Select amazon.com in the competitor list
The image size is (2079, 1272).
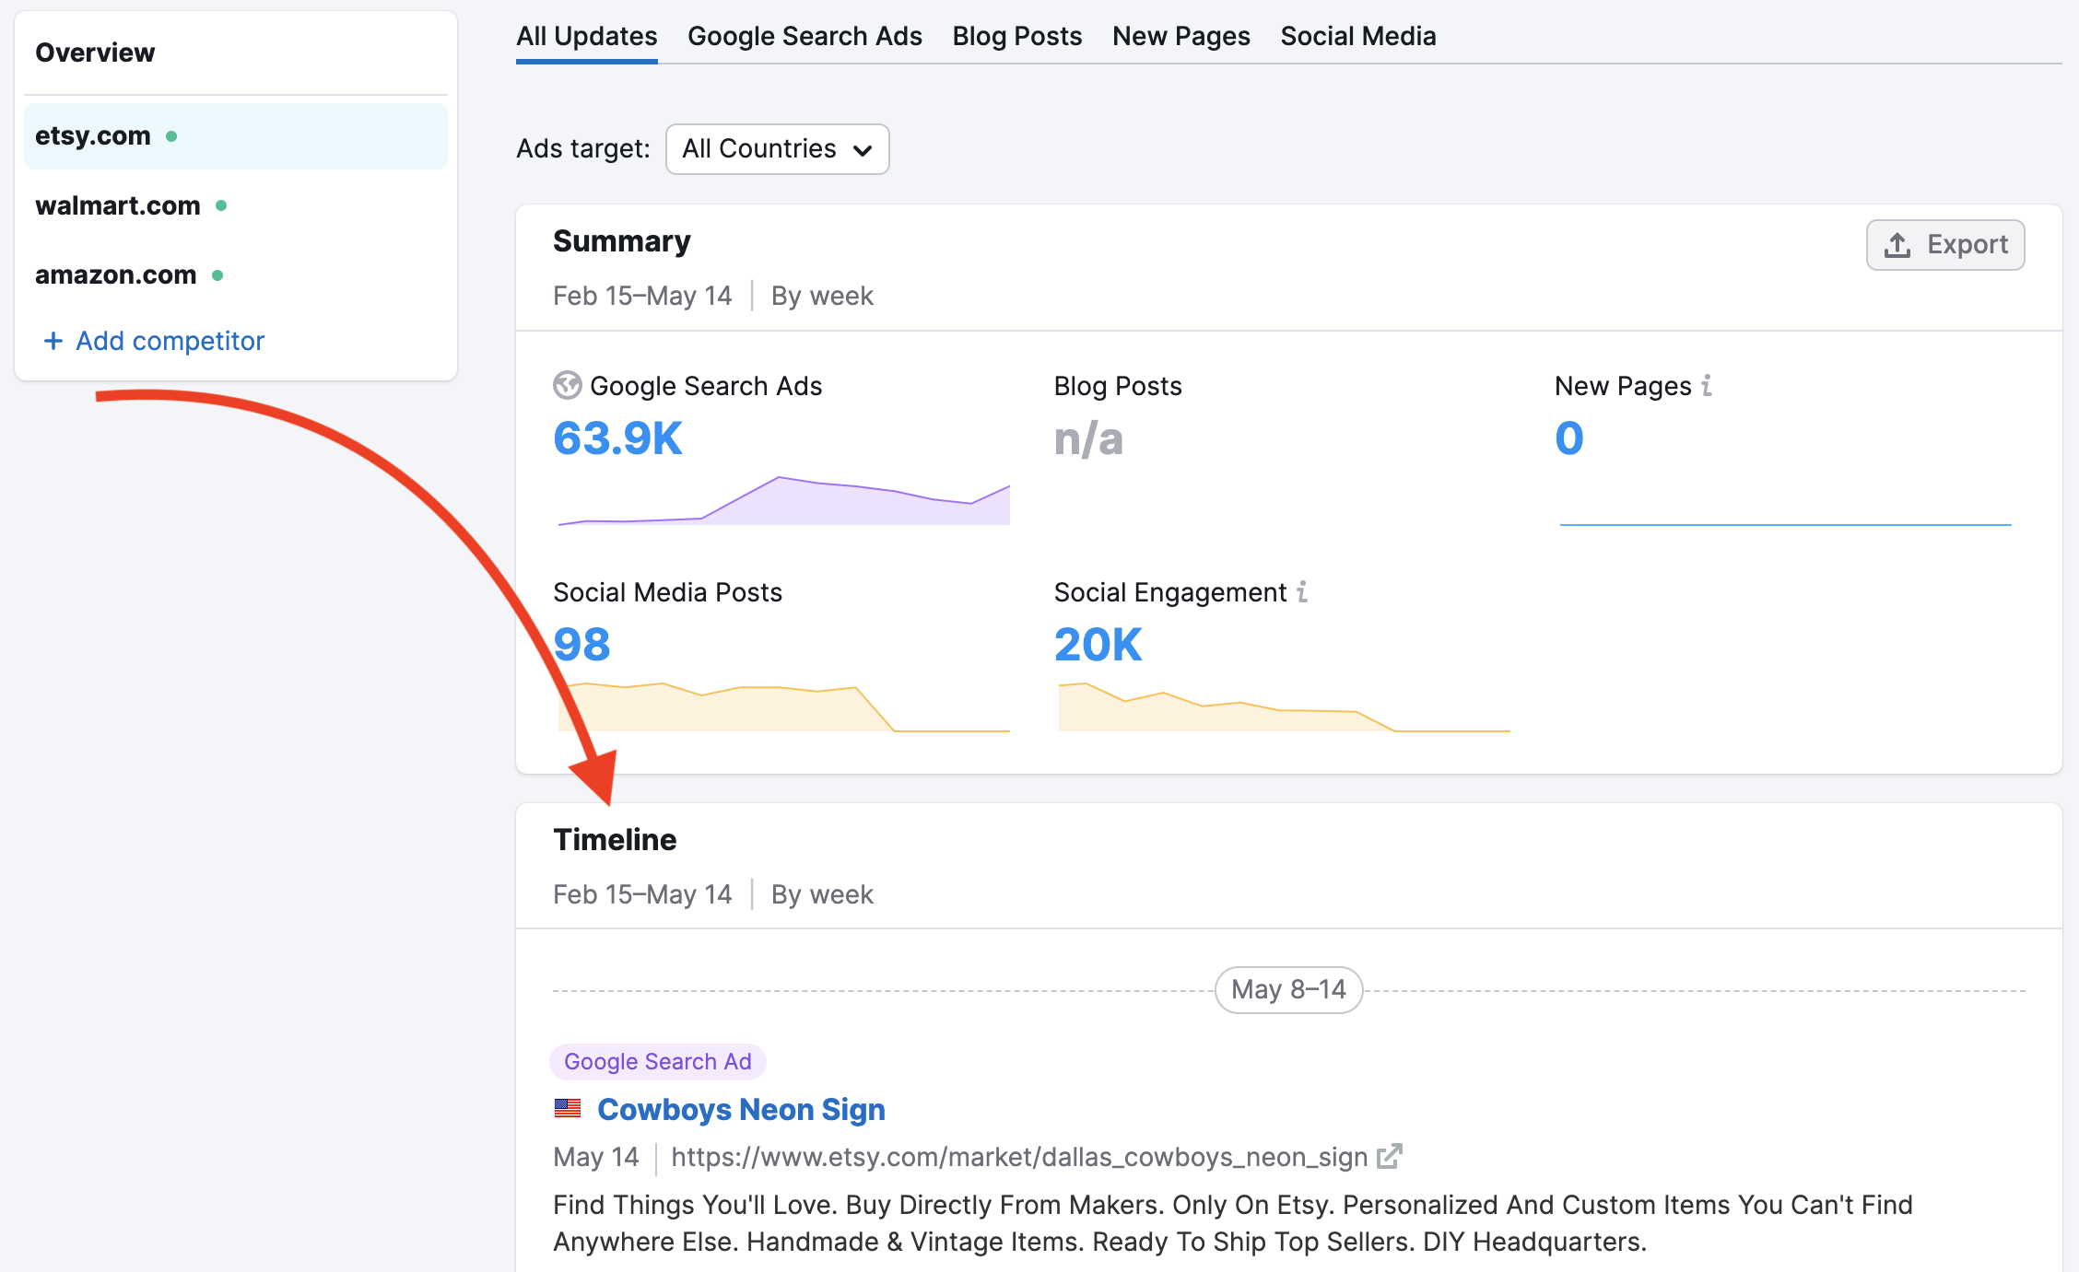pos(116,274)
